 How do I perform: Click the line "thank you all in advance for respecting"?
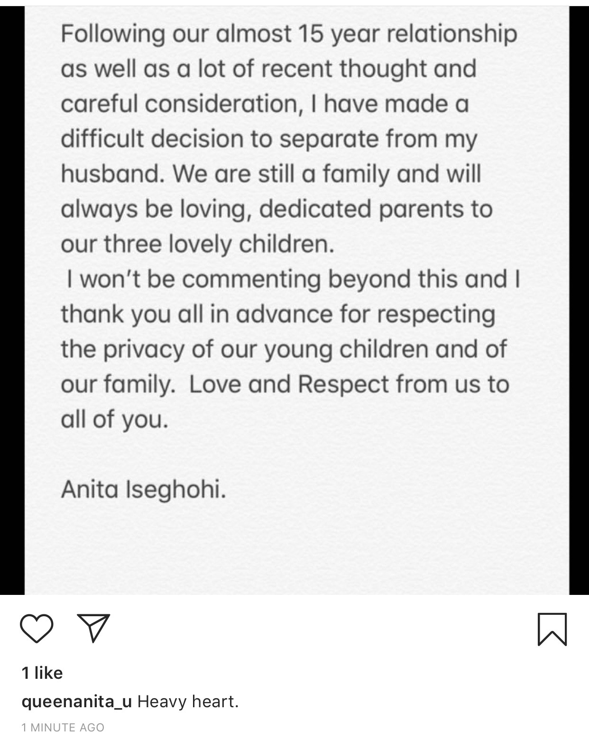[x=278, y=314]
